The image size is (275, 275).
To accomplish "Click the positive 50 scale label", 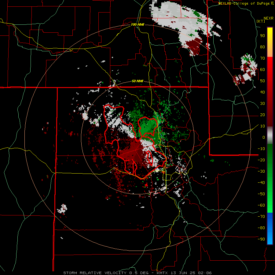I will pyautogui.click(x=262, y=81).
